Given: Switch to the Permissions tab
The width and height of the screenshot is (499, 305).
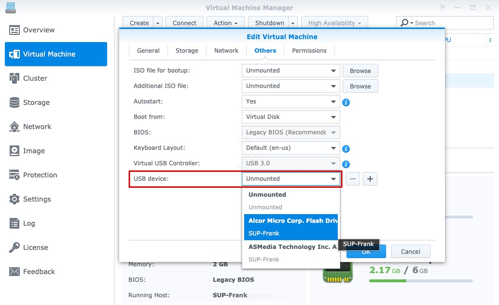Looking at the screenshot, I should pyautogui.click(x=309, y=51).
